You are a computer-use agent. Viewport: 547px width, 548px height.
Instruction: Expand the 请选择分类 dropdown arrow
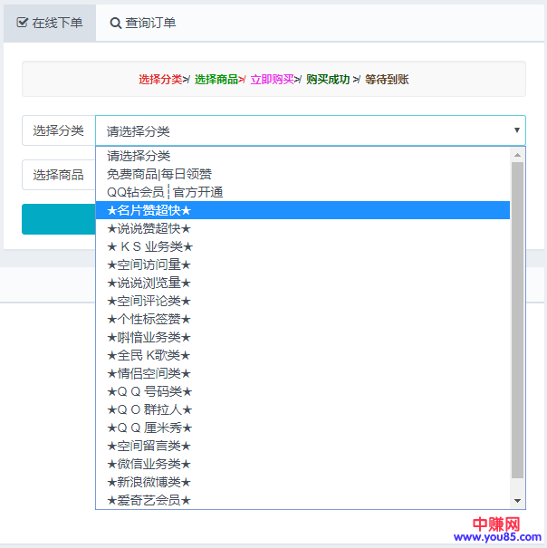(517, 130)
